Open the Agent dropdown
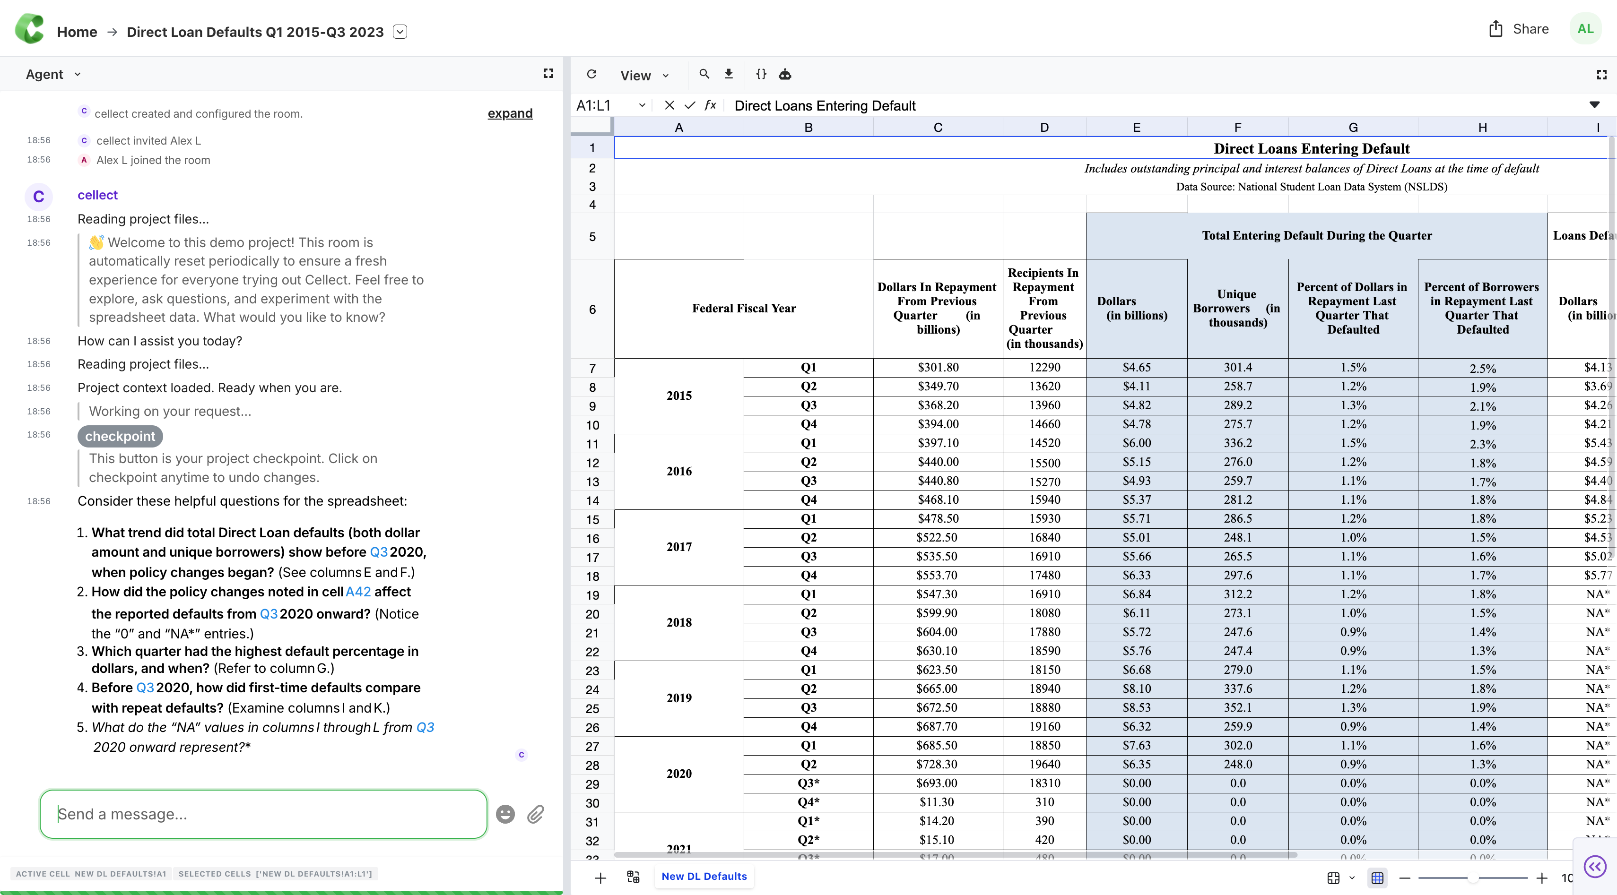1617x895 pixels. (53, 74)
